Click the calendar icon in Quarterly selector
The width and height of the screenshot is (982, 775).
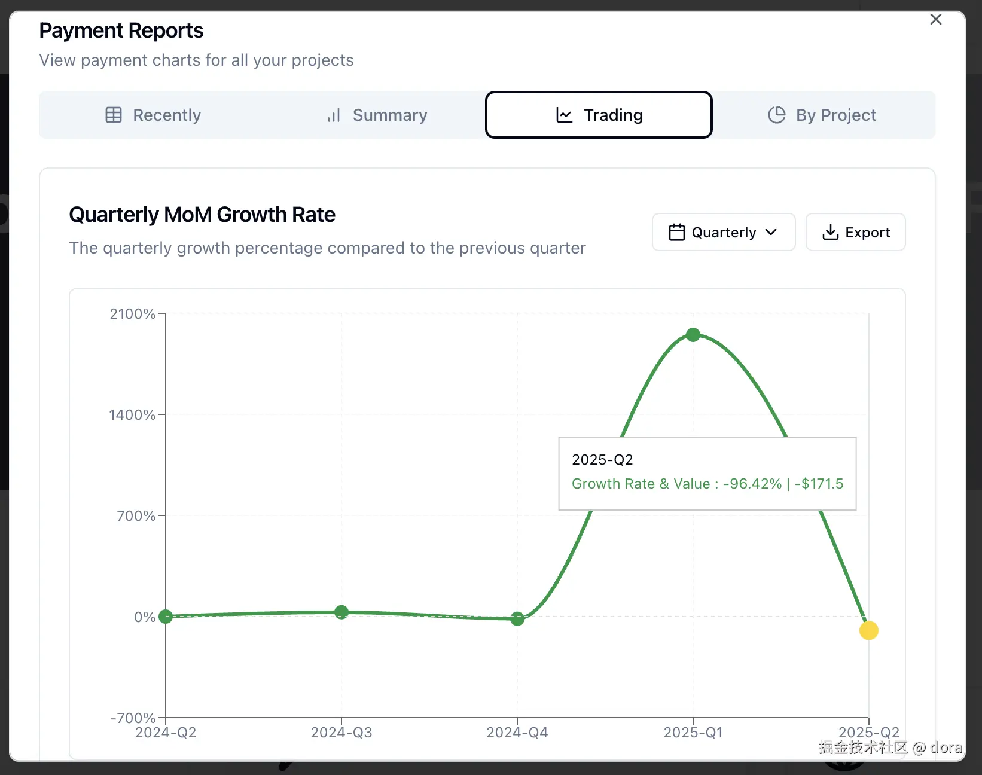(676, 232)
